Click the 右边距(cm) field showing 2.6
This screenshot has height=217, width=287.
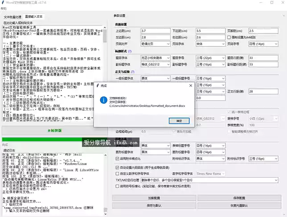tap(210, 37)
